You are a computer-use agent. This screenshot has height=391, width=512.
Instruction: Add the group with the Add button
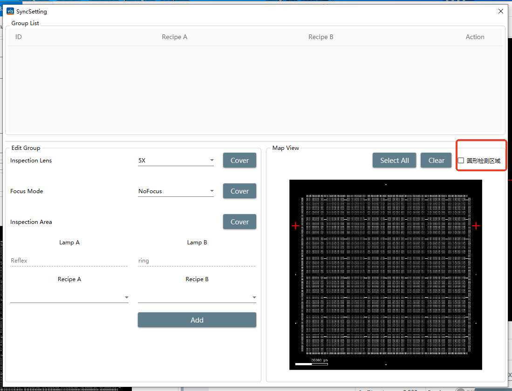pyautogui.click(x=197, y=320)
